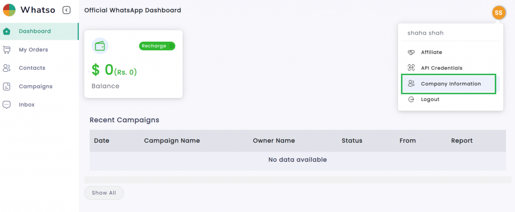
Task: Click the green Recharge button
Action: click(157, 46)
